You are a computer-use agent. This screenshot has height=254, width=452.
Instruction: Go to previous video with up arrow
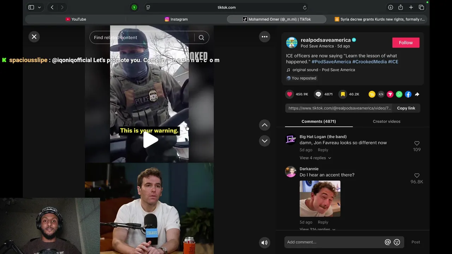[x=264, y=125]
